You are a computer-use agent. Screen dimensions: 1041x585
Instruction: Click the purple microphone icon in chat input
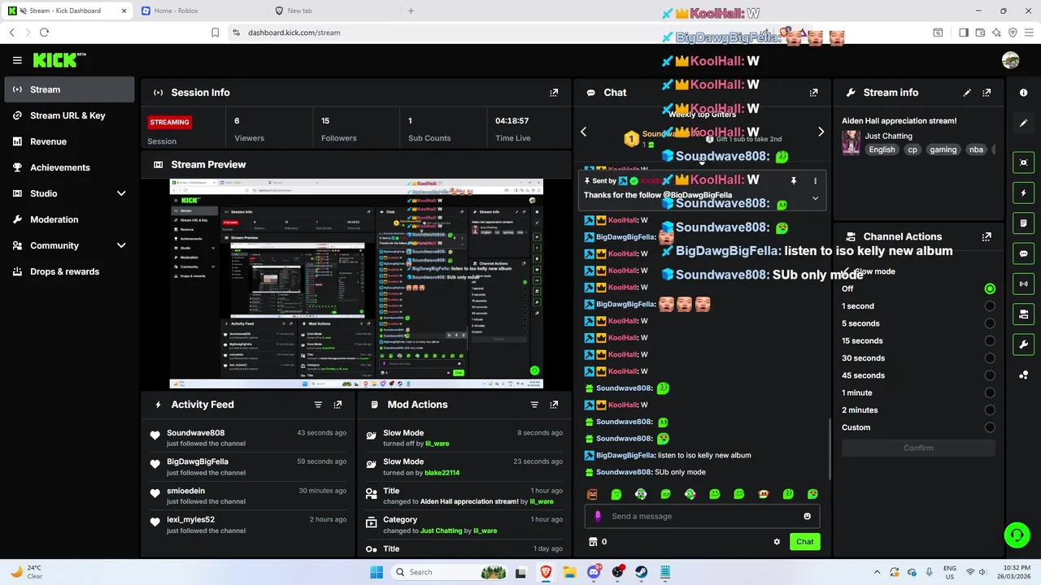coord(598,516)
